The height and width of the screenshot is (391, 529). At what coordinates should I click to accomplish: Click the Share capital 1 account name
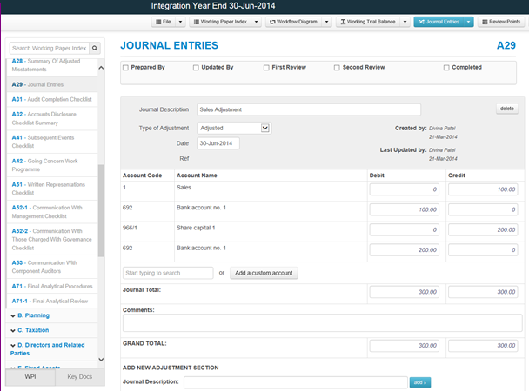[196, 228]
